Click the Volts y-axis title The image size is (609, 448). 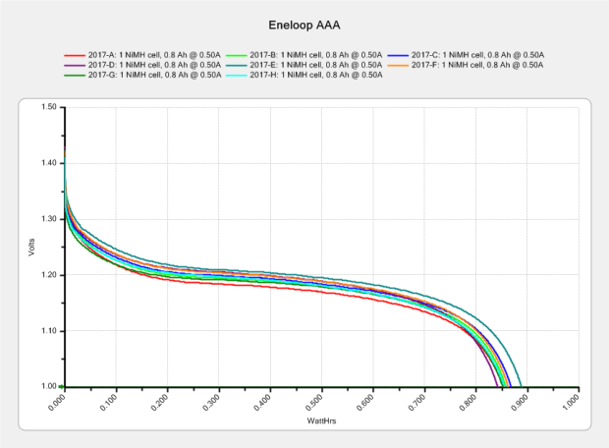tap(31, 248)
